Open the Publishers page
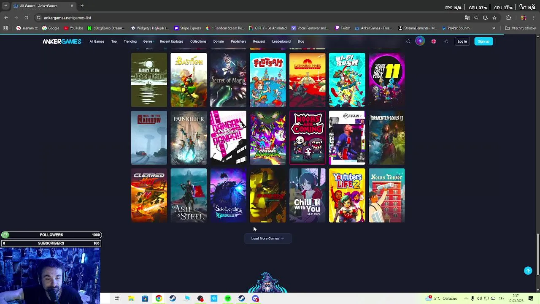 (238, 41)
